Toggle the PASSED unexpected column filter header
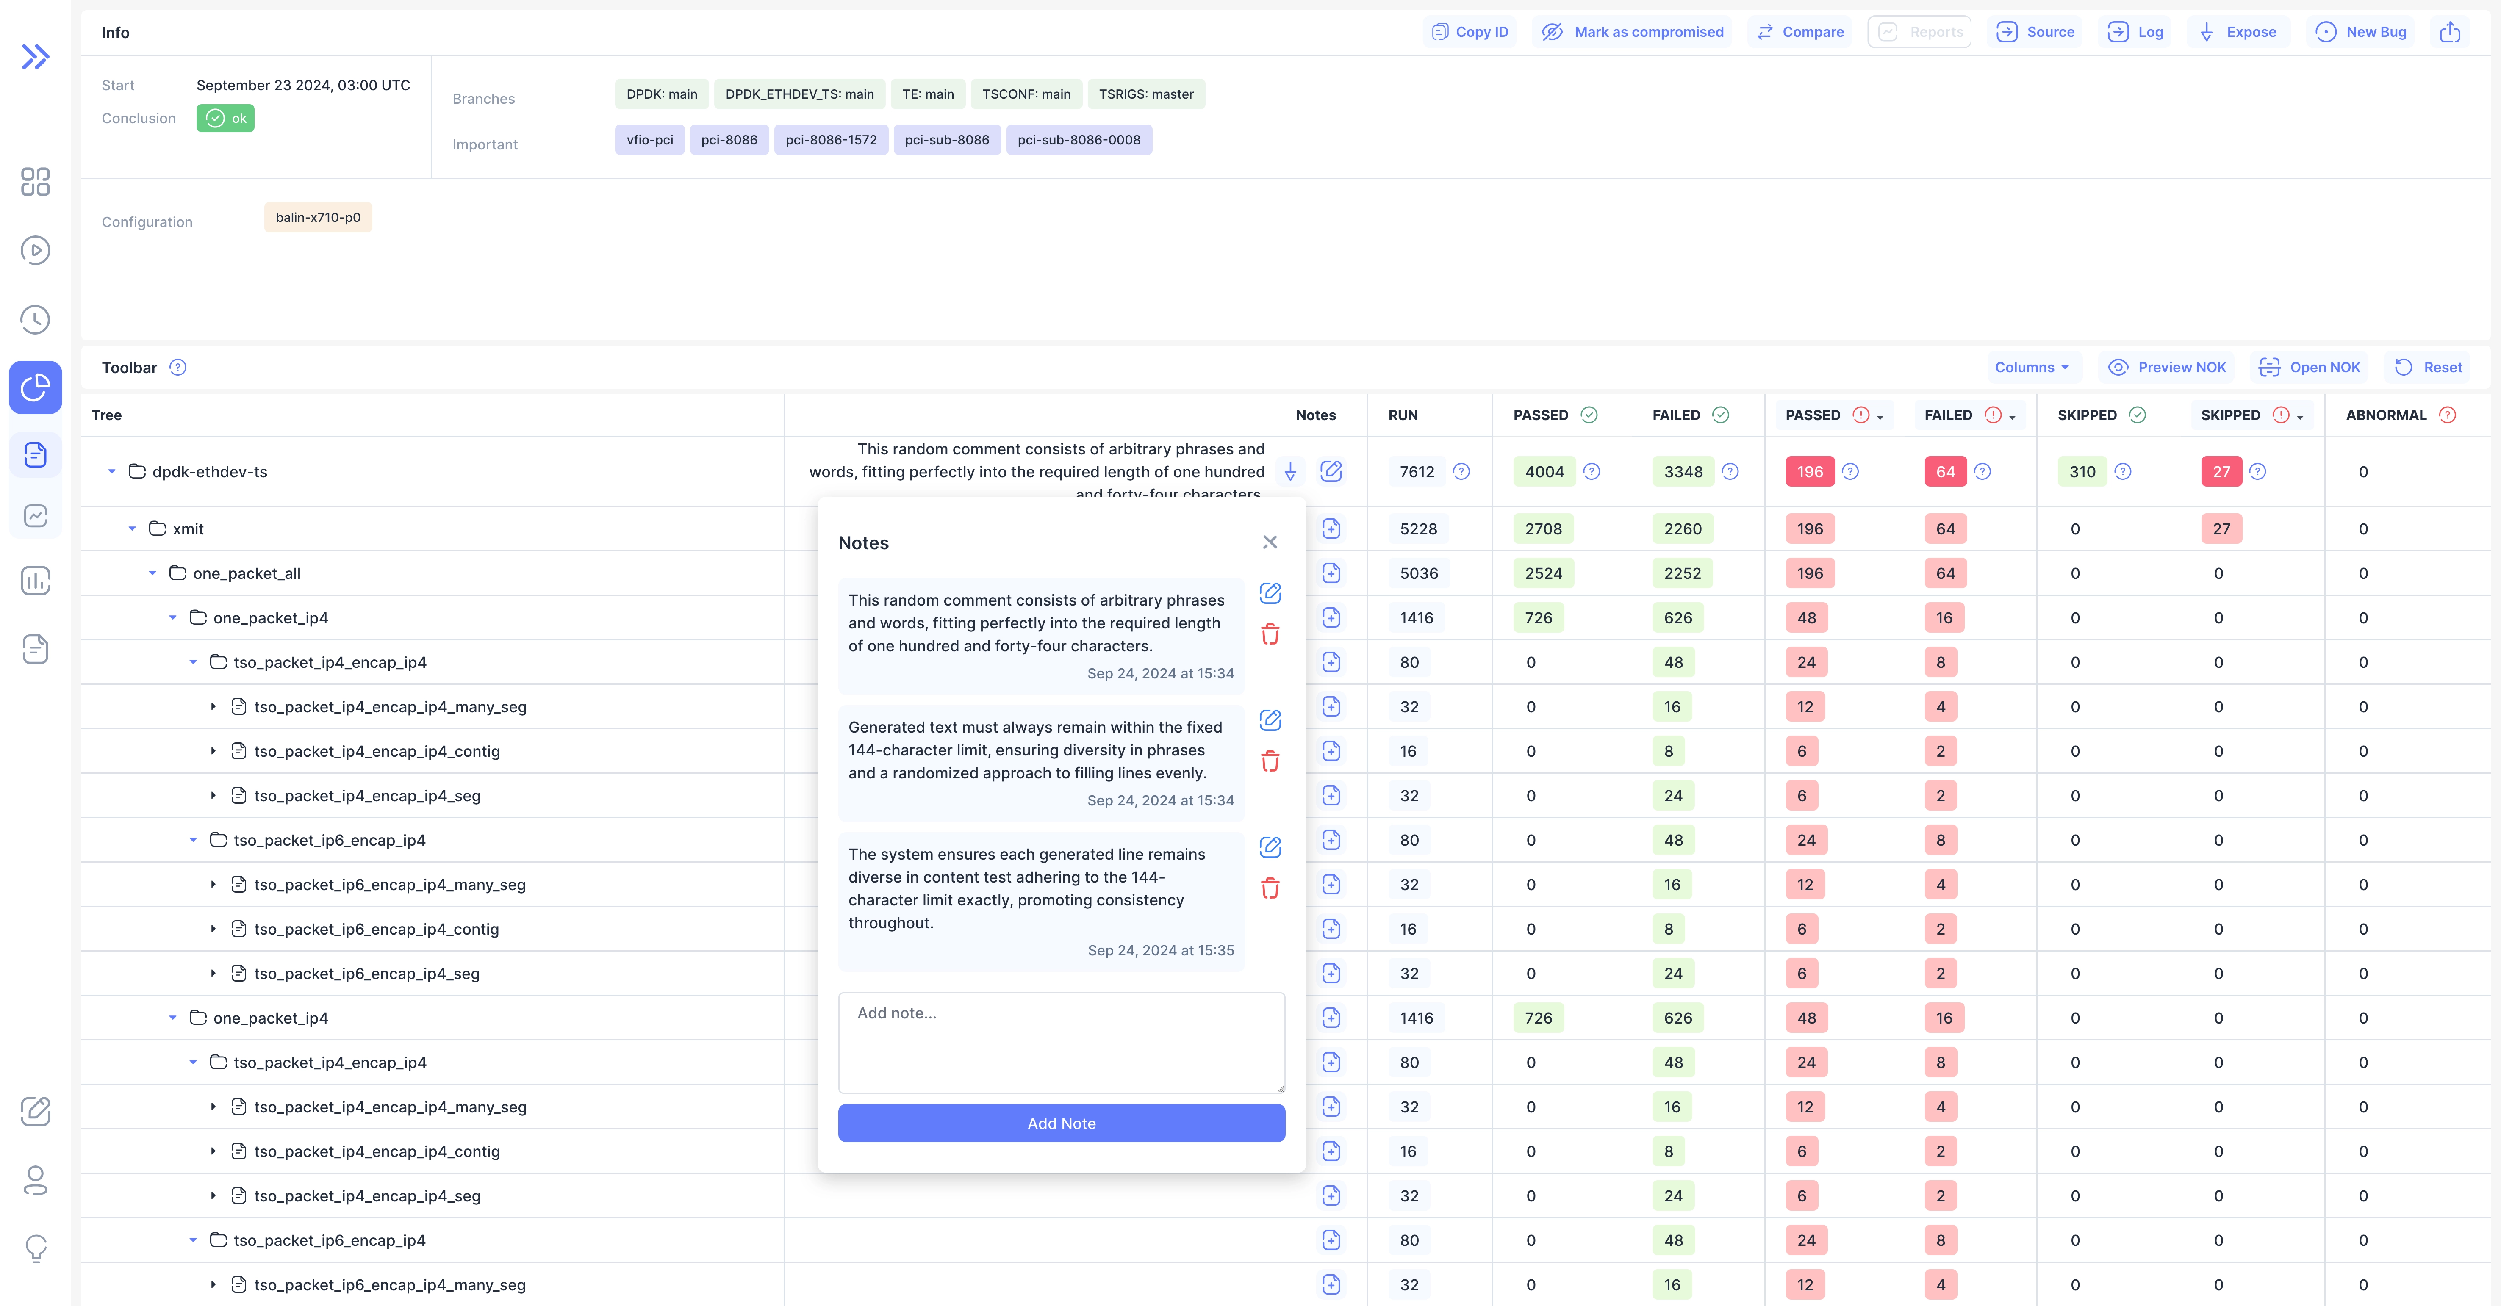This screenshot has height=1306, width=2501. (1833, 415)
